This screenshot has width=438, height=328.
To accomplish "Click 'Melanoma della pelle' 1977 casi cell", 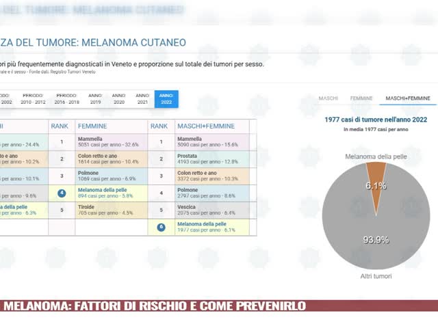I will [212, 227].
